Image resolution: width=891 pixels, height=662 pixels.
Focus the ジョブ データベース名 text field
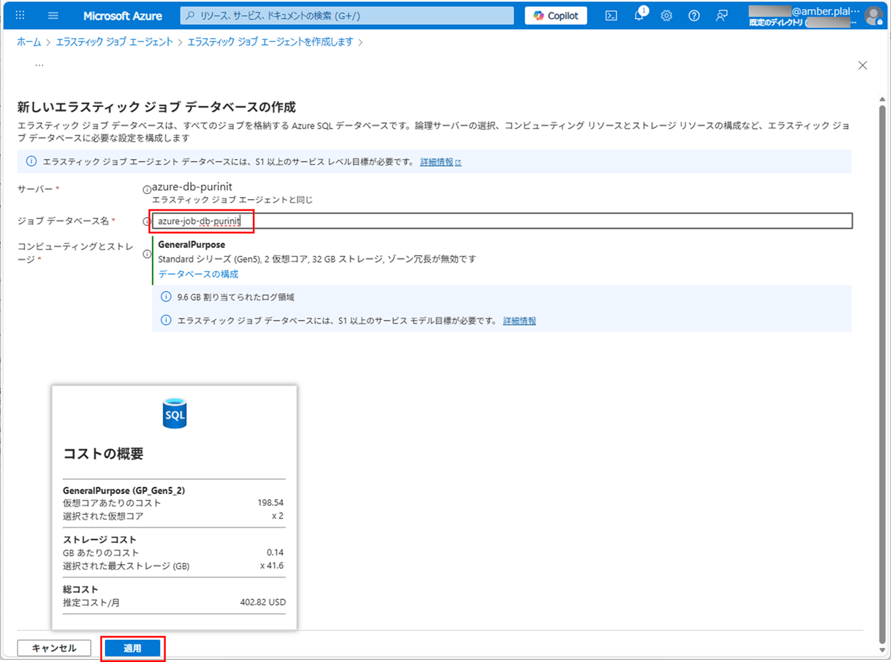[502, 221]
